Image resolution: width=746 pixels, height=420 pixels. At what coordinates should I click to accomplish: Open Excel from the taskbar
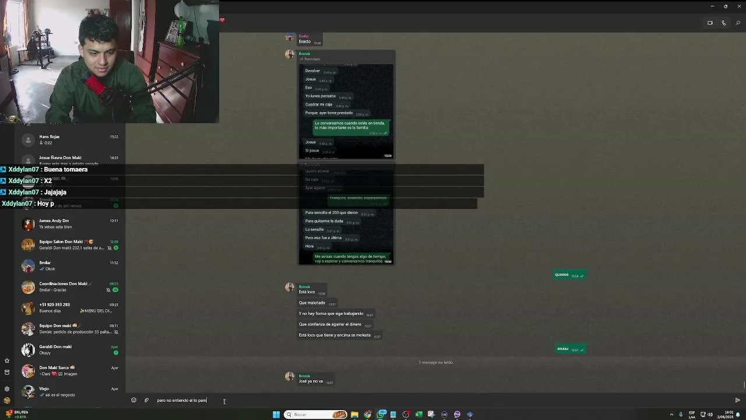[x=418, y=415]
